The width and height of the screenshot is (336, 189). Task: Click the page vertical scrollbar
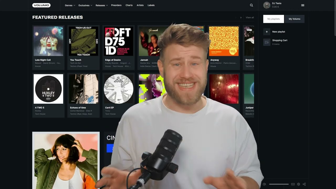335,18
